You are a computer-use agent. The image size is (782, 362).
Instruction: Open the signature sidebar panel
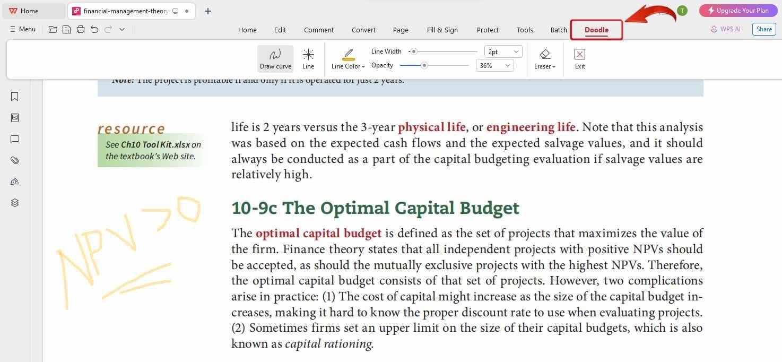tap(15, 182)
